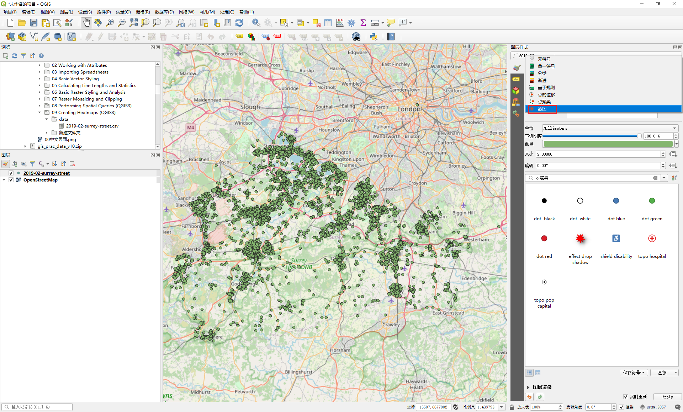Viewport: 683px width, 412px height.
Task: Click the Refresh map icon
Action: [x=239, y=23]
